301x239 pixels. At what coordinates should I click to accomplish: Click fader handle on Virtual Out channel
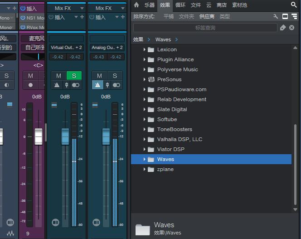pyautogui.click(x=65, y=137)
